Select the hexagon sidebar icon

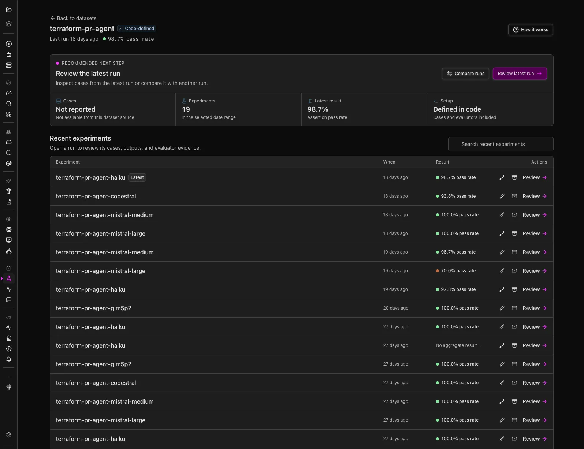click(x=9, y=153)
